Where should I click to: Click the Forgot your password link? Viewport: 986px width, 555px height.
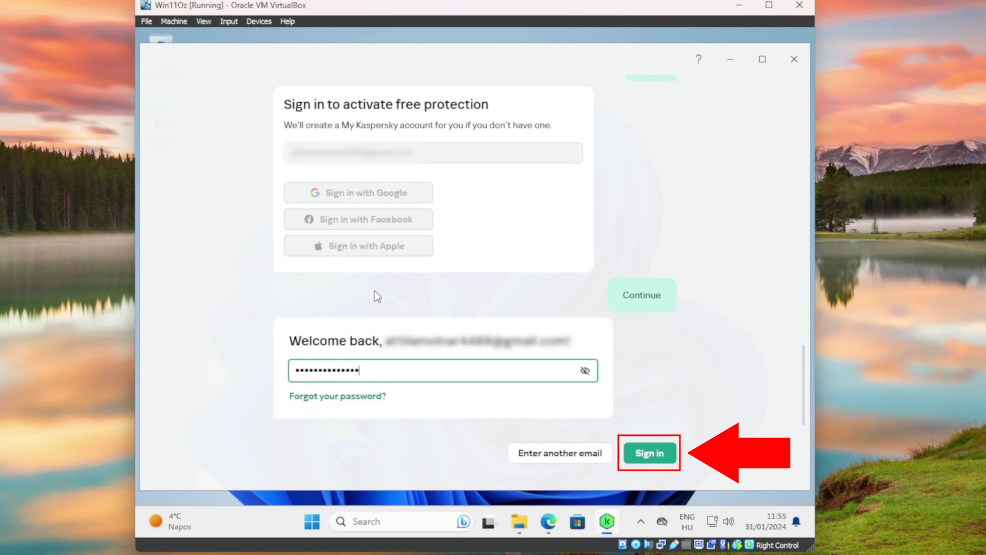336,396
